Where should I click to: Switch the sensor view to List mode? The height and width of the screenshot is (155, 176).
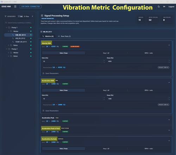point(20,16)
